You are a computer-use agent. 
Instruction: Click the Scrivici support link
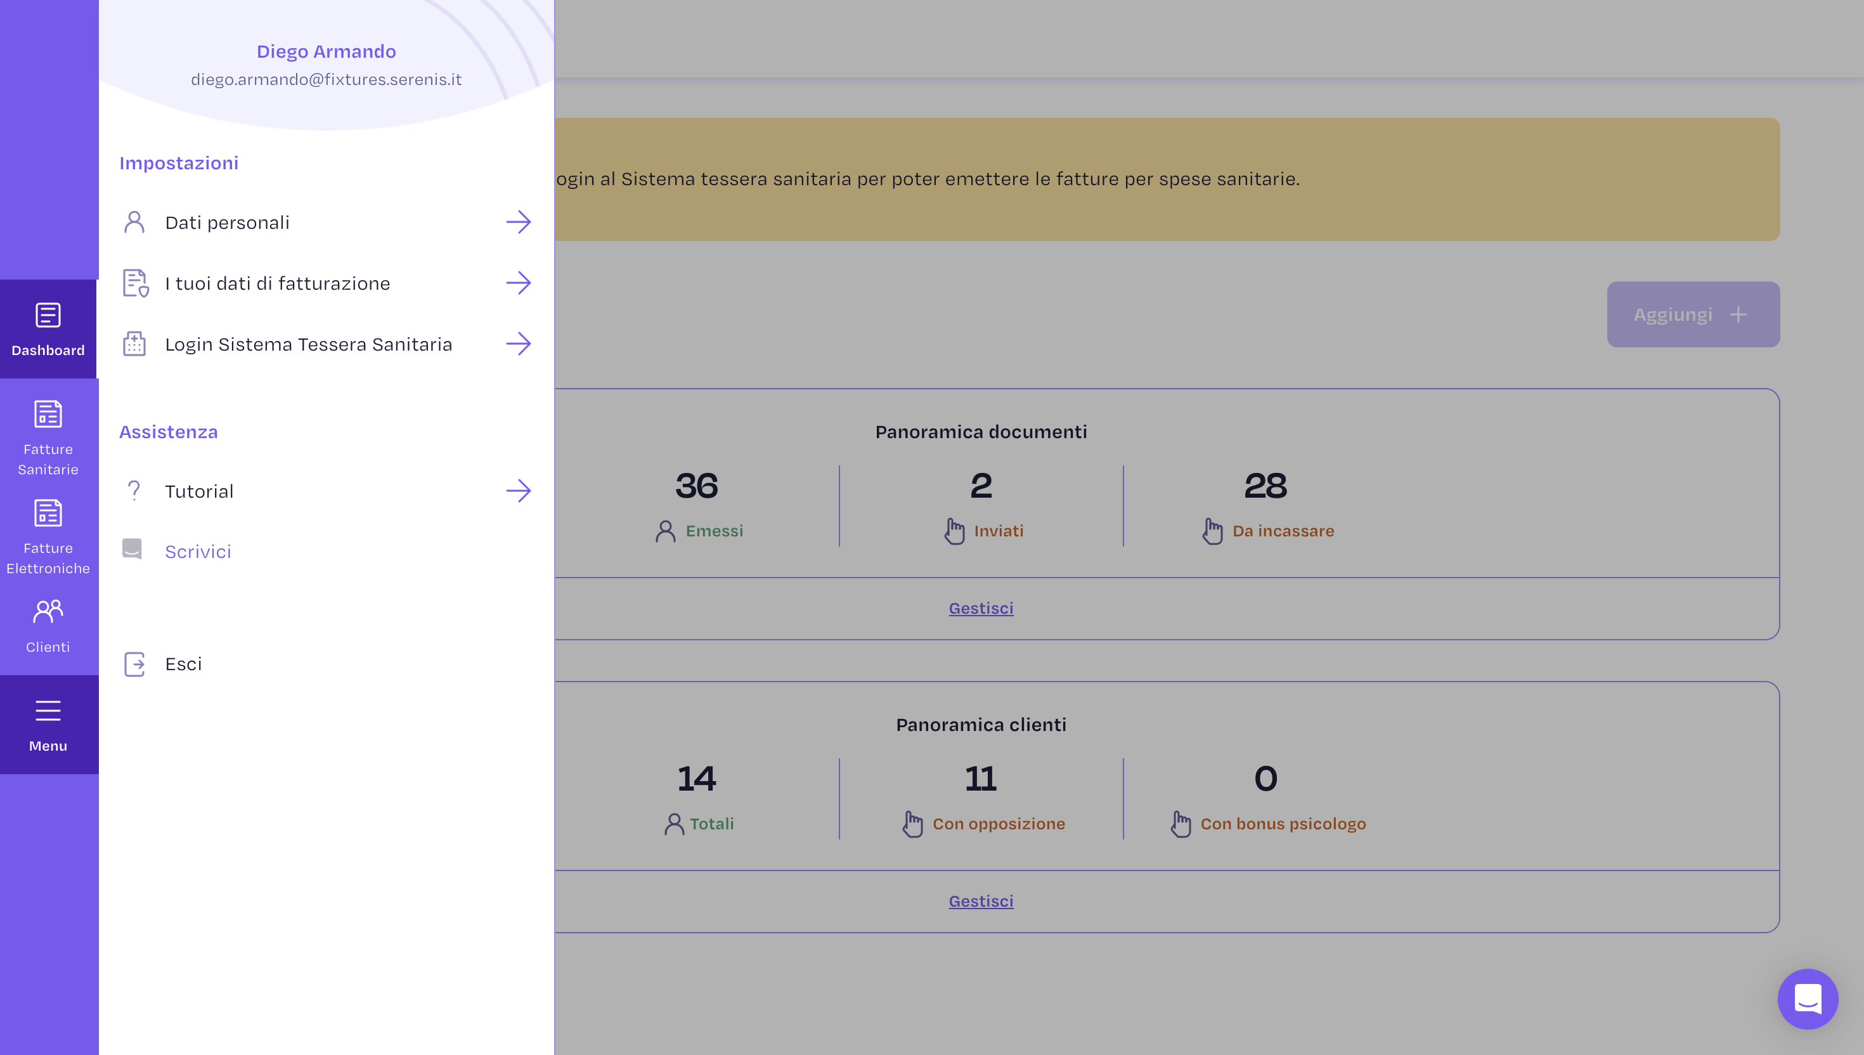(198, 552)
